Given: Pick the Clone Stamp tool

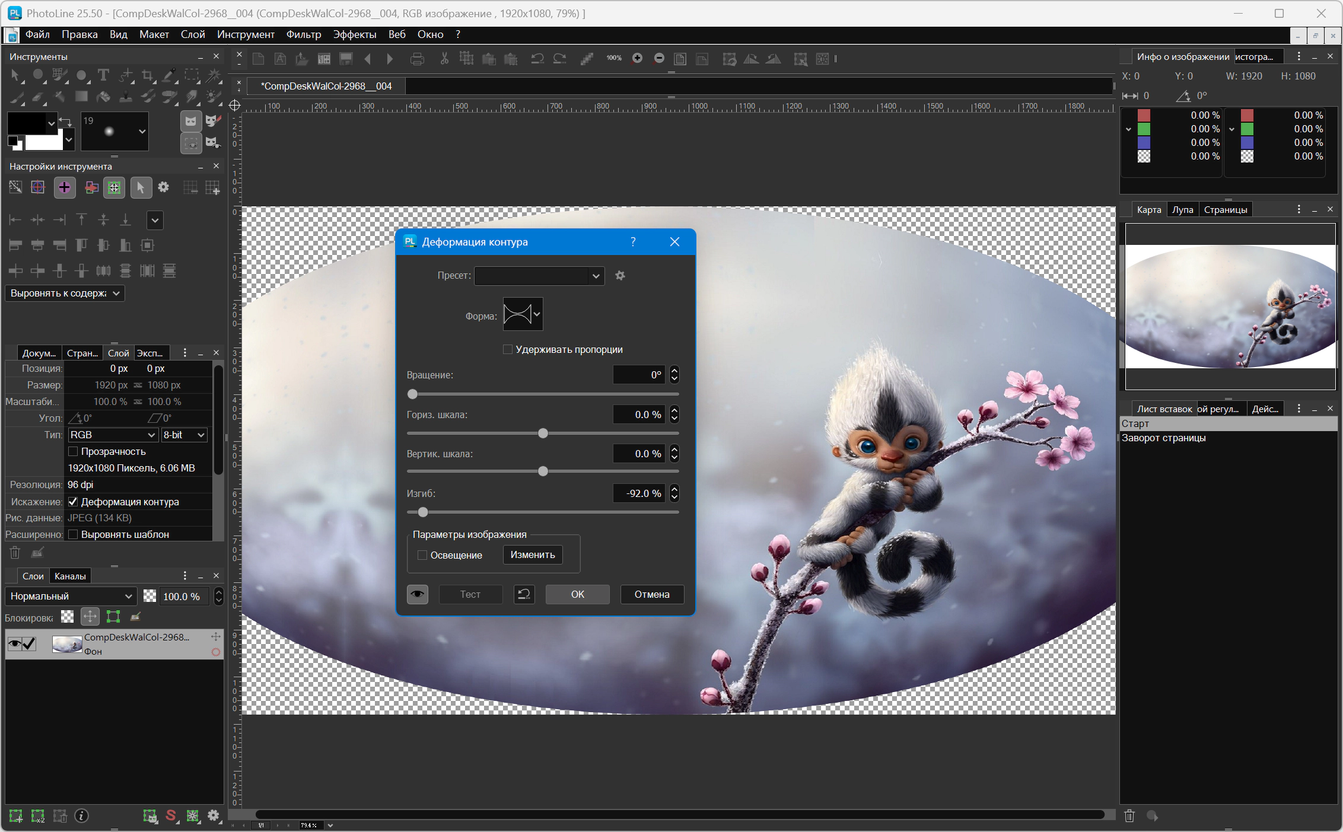Looking at the screenshot, I should [126, 96].
